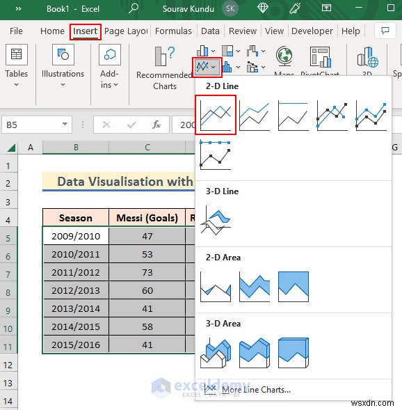
Task: Click the Select All corner triangle
Action: [11, 148]
